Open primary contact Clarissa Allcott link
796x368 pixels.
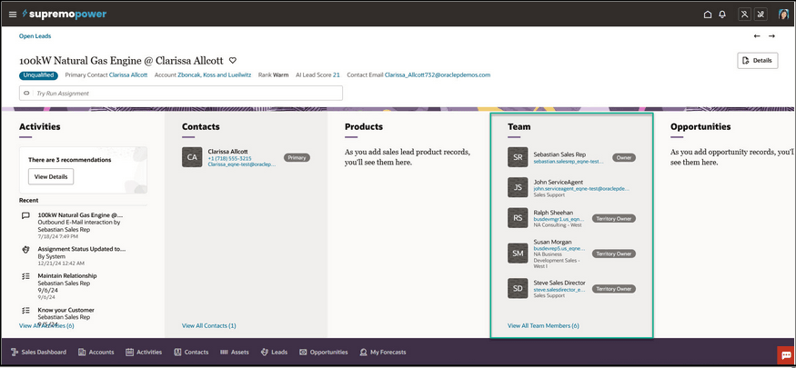pos(128,75)
